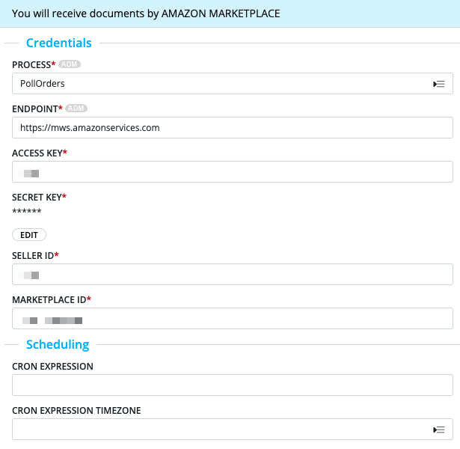460x449 pixels.
Task: Focus the CRON EXPRESSION input field
Action: 233,385
